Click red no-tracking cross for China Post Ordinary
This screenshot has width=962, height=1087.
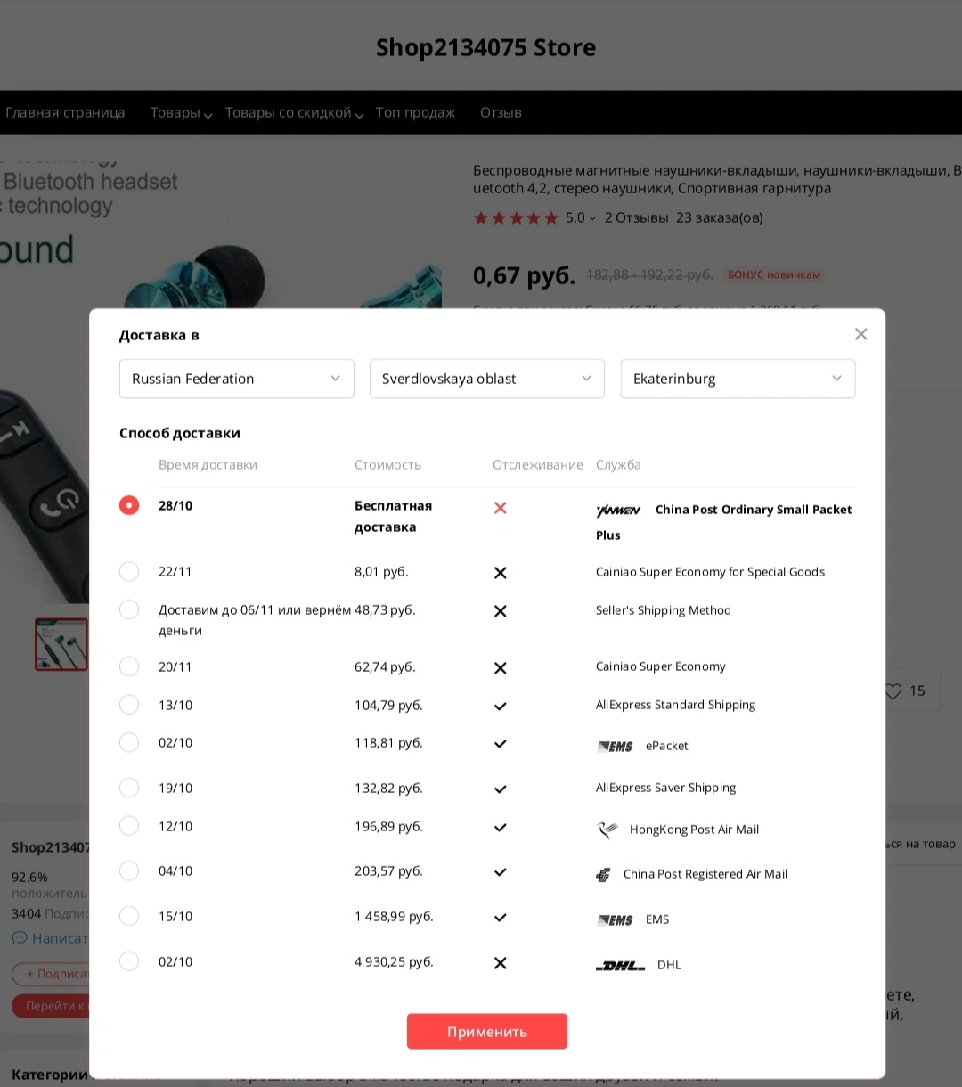tap(501, 508)
